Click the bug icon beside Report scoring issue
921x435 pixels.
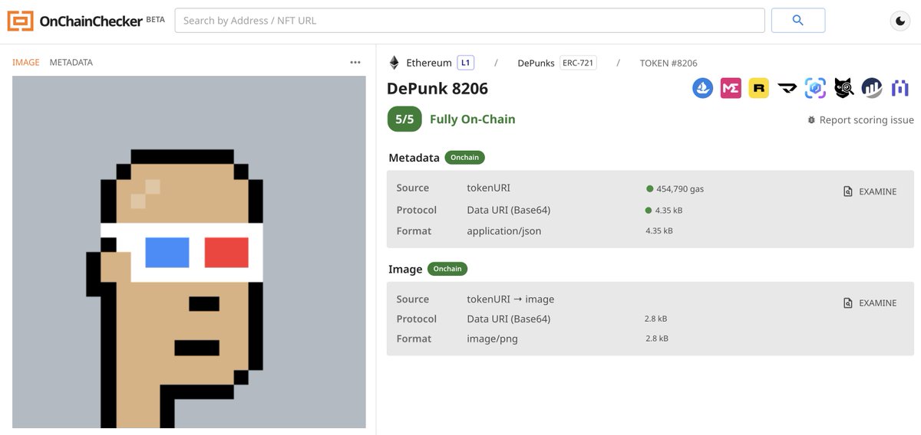811,120
